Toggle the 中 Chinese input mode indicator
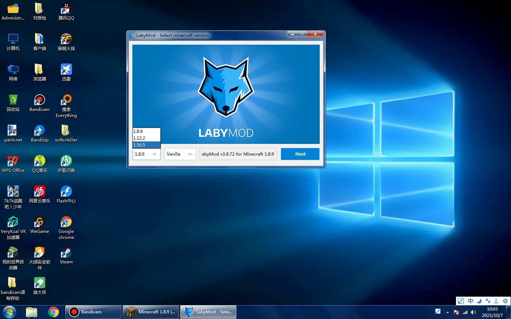The height and width of the screenshot is (319, 511). pos(471,301)
